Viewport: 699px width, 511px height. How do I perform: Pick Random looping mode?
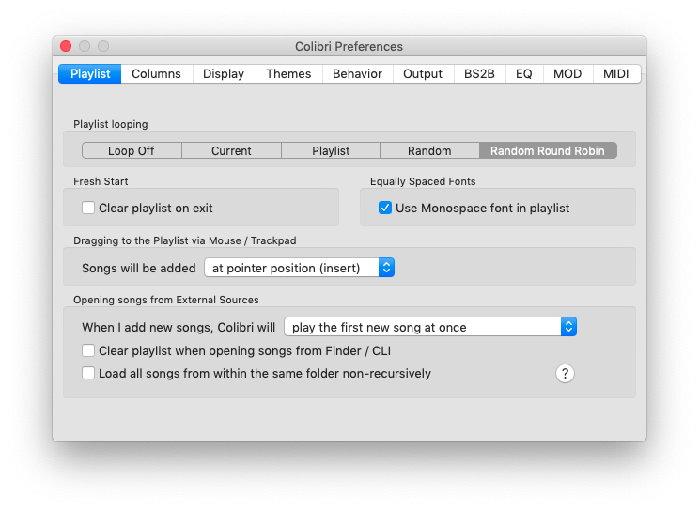429,150
